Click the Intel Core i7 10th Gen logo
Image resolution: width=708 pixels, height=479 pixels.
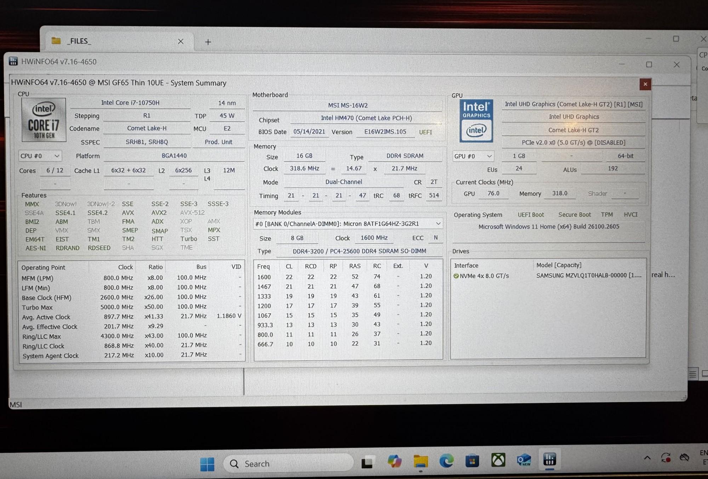coord(44,120)
